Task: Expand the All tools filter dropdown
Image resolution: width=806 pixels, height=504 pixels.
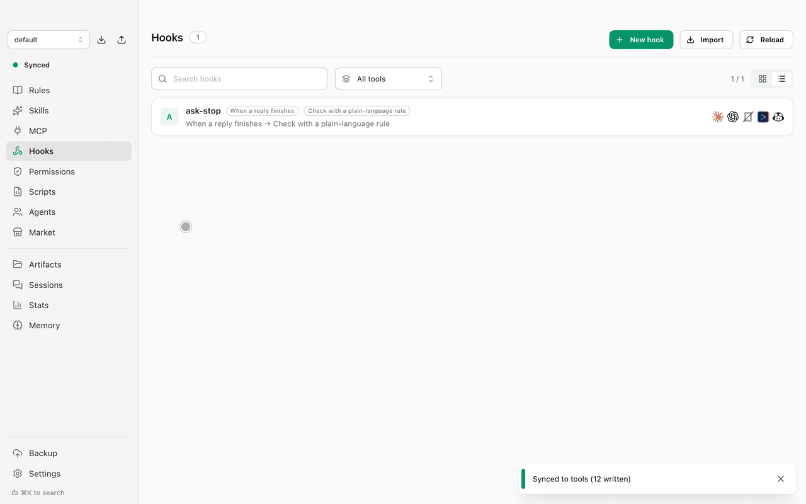Action: click(389, 79)
